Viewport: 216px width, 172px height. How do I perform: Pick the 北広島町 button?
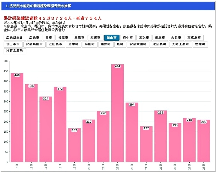pos(159,45)
